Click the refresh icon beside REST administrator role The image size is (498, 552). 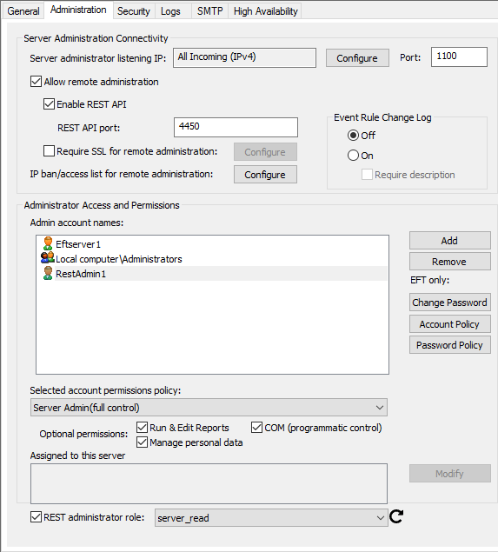coord(396,517)
